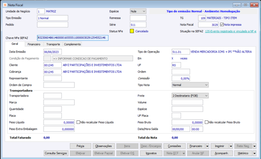Click the Tipo de Operação field 511.01
This screenshot has height=159, width=261.
(181, 52)
